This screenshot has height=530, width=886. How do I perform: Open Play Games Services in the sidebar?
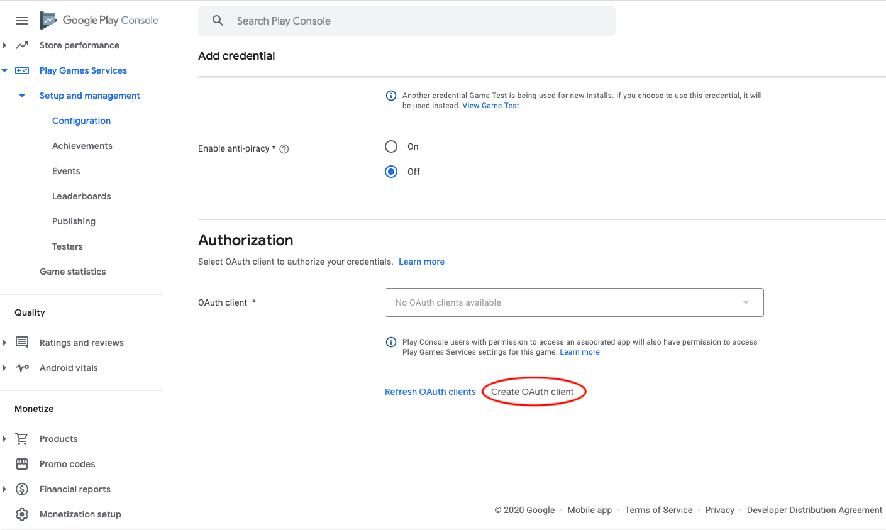pyautogui.click(x=83, y=70)
